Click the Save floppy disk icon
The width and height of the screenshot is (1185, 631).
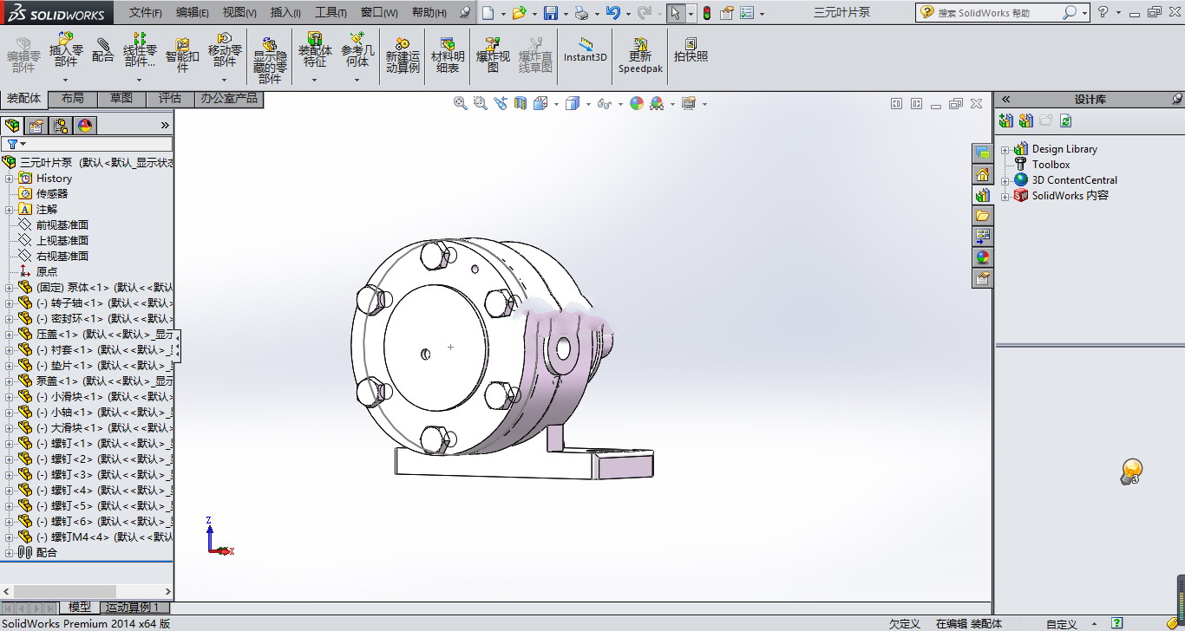550,13
